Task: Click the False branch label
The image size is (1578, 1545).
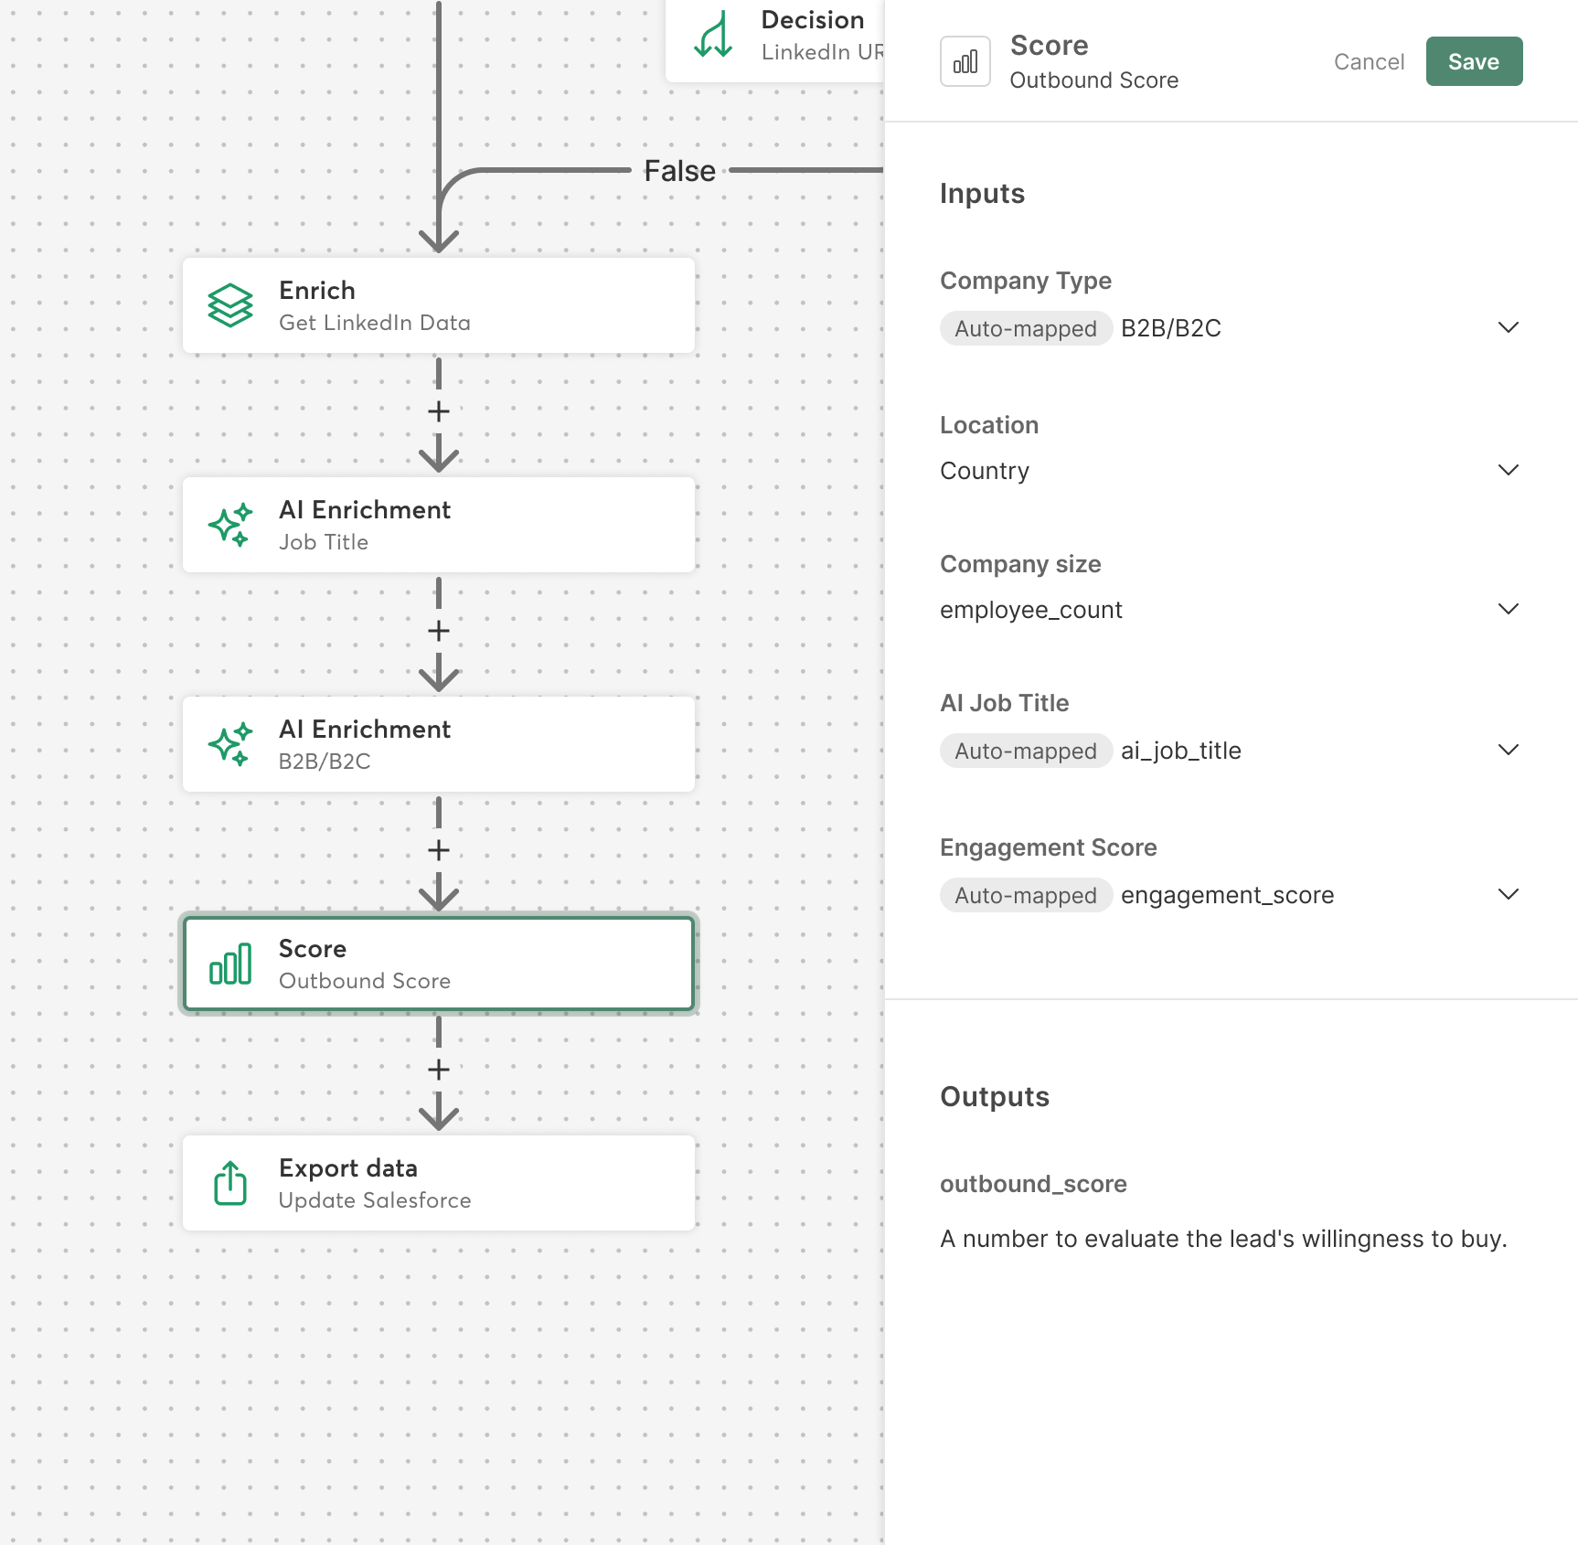Action: (679, 171)
